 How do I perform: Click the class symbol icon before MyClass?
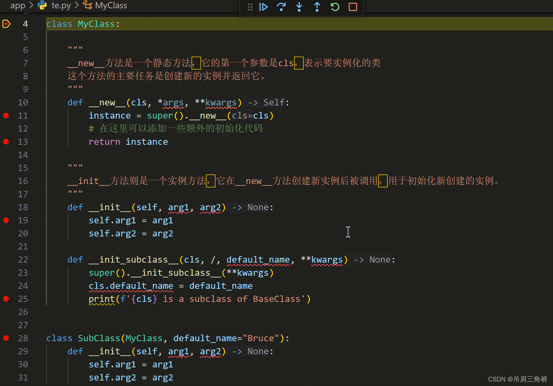(x=87, y=5)
